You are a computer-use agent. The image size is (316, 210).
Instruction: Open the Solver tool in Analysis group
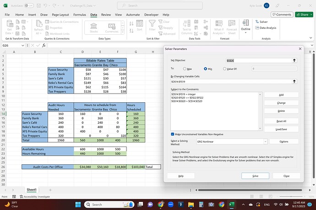(x=262, y=22)
